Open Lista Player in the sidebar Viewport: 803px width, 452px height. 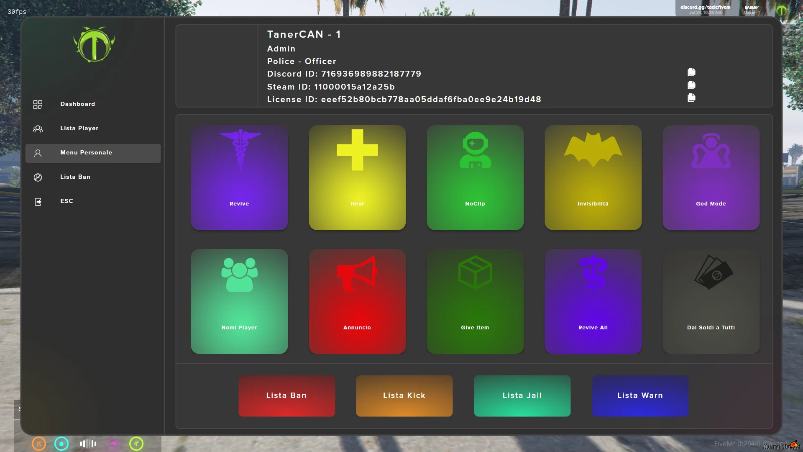(x=79, y=128)
